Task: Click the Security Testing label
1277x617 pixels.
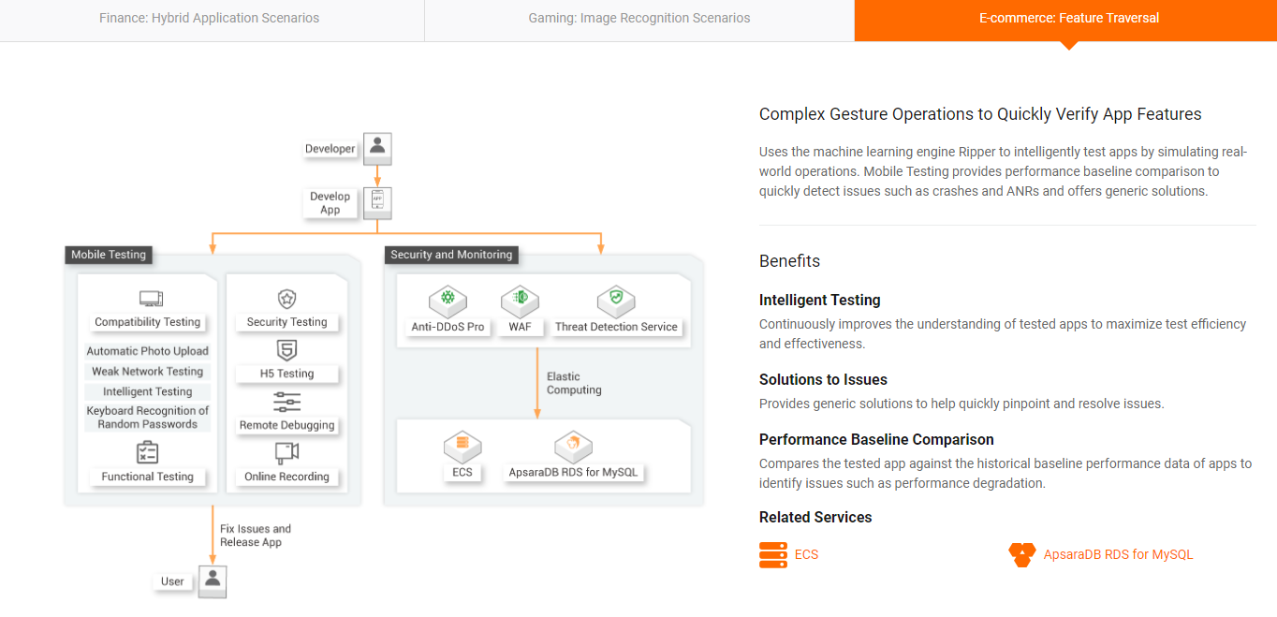Action: click(x=287, y=322)
